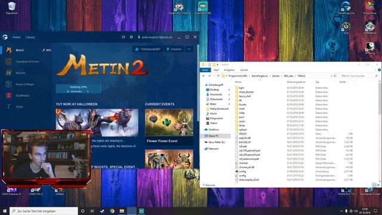
Task: Open the Library tab in Gameforge client
Action: pyautogui.click(x=30, y=37)
